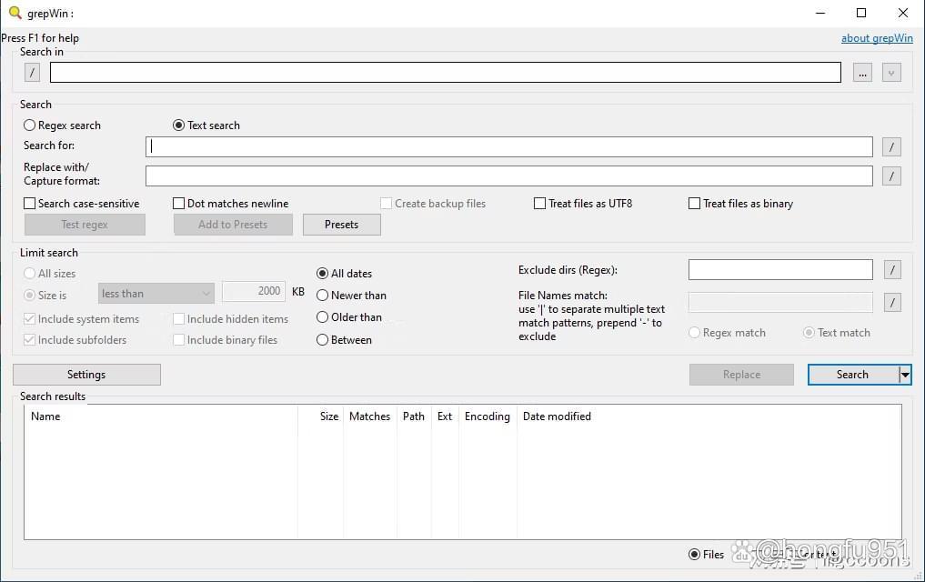The height and width of the screenshot is (582, 925).
Task: Click the slash button beside Search for field
Action: pos(891,146)
